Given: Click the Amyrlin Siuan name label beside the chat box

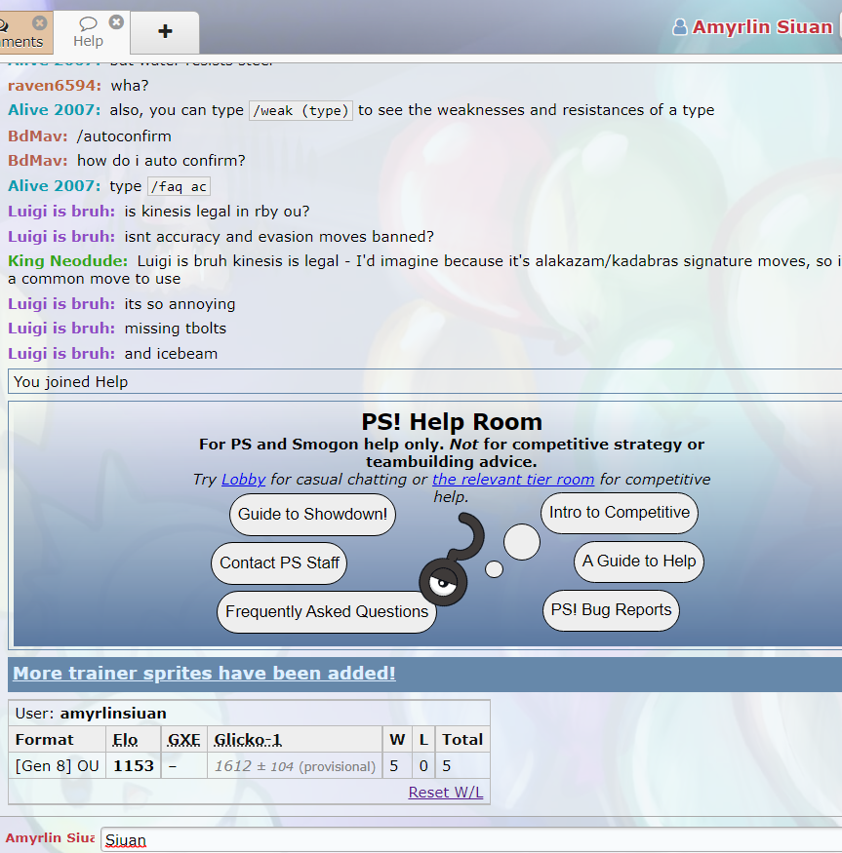Looking at the screenshot, I should pyautogui.click(x=50, y=837).
